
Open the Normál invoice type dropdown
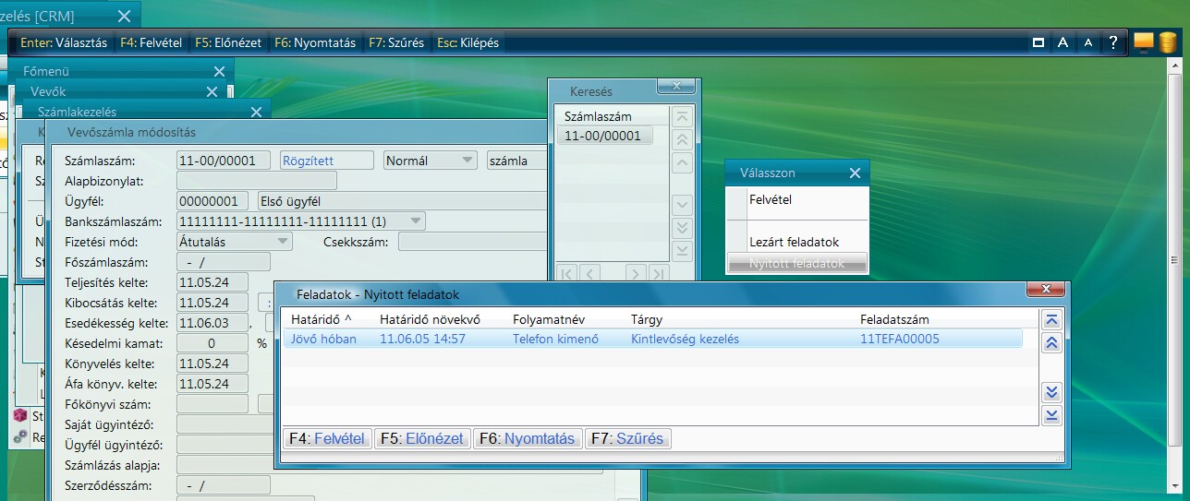(466, 161)
